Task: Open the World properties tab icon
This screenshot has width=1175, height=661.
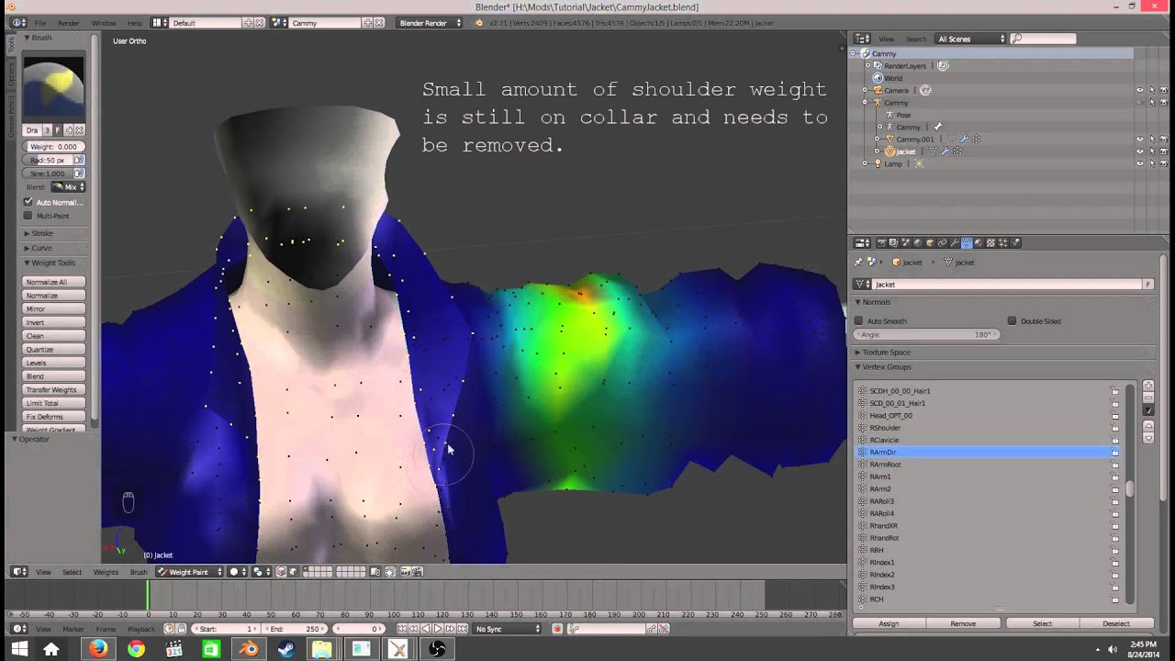Action: point(917,243)
